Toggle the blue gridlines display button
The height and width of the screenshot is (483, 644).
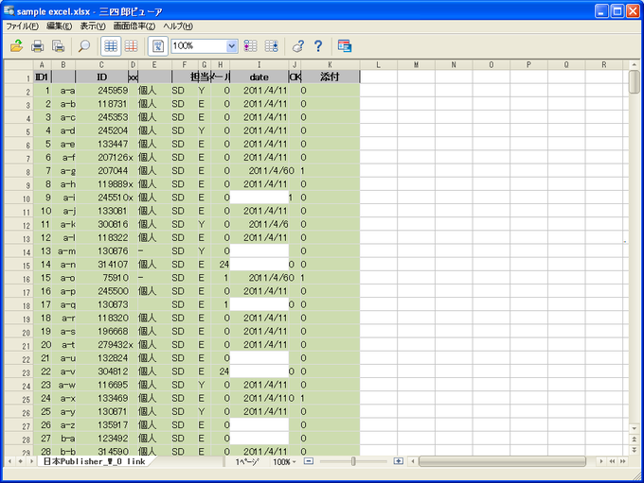pos(111,46)
